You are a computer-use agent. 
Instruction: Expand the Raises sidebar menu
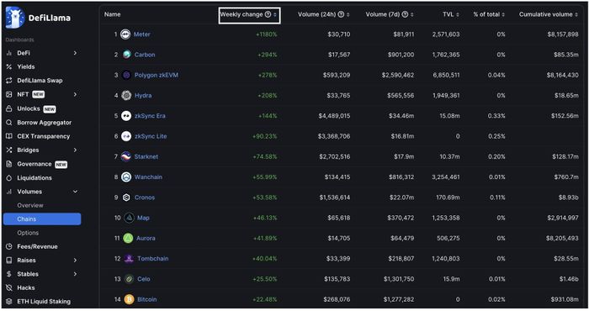75,260
